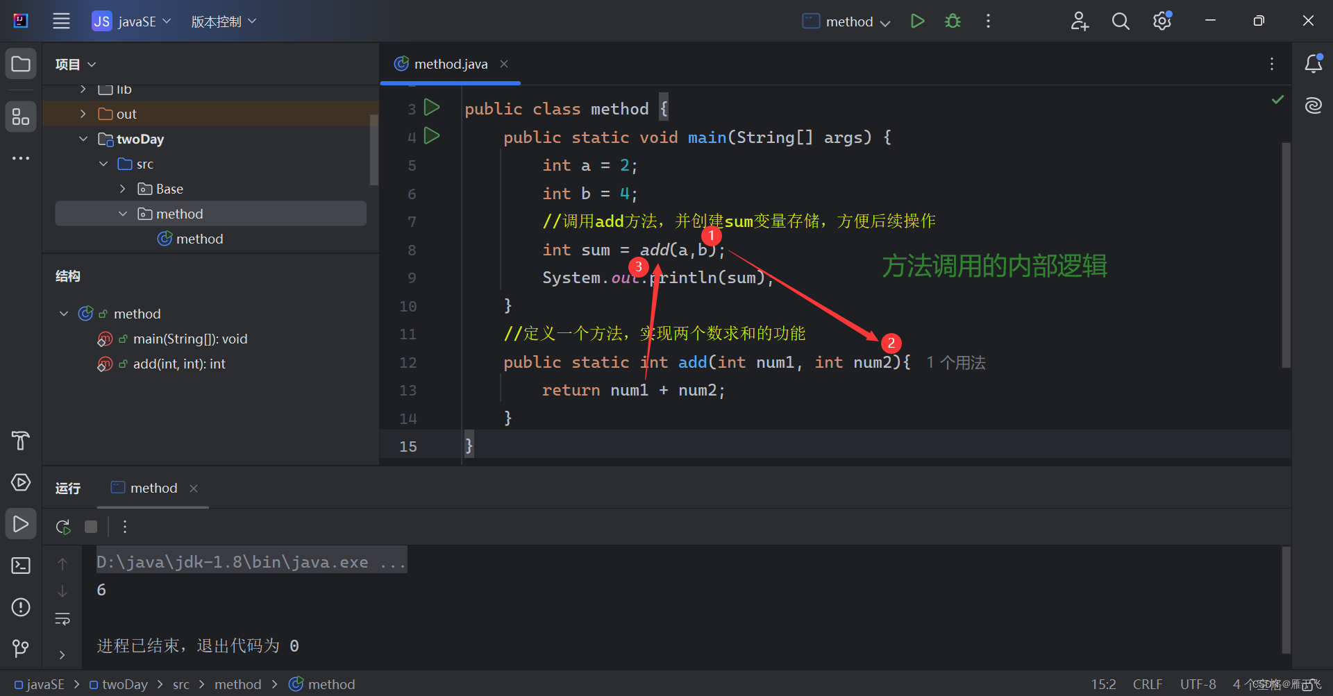The height and width of the screenshot is (696, 1333).
Task: Toggle soft-wrap in console
Action: pyautogui.click(x=62, y=618)
